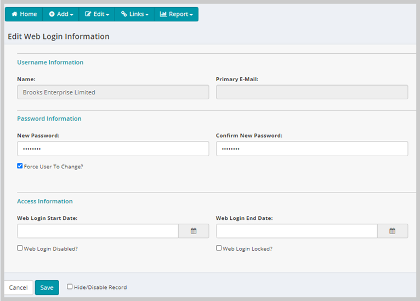Select the Confirm New Password field
The image size is (420, 301).
(x=311, y=149)
